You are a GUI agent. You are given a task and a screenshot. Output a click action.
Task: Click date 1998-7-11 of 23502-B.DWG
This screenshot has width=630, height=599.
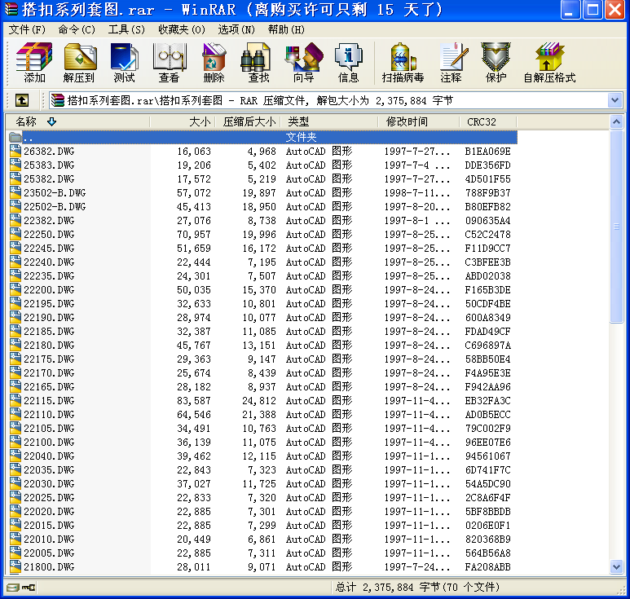[416, 192]
